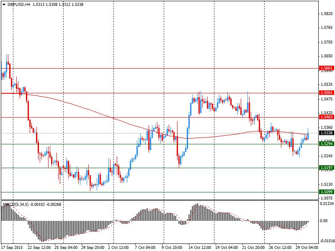Click the 1.5338 current price label

coord(327,133)
